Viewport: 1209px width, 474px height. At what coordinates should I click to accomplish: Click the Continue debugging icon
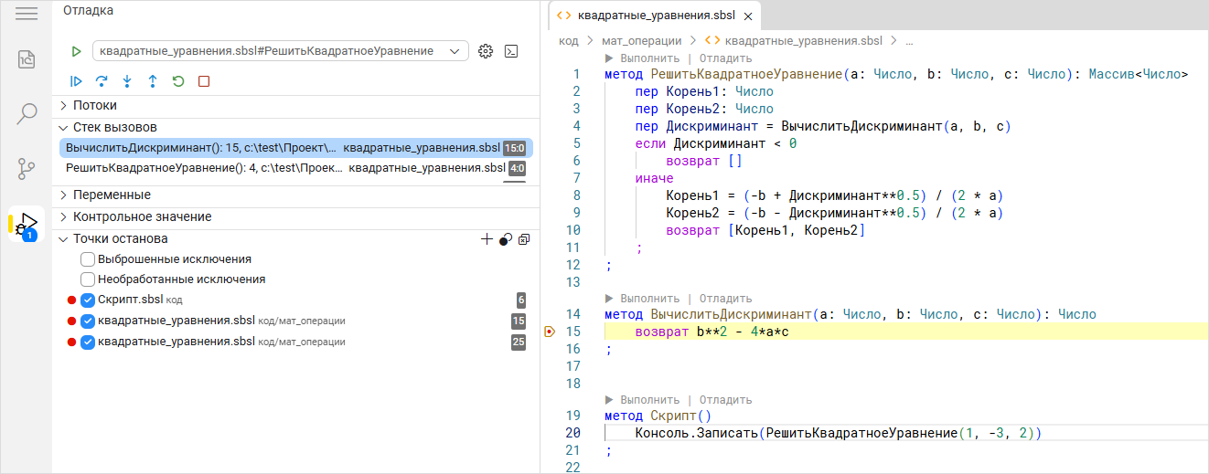click(x=76, y=81)
